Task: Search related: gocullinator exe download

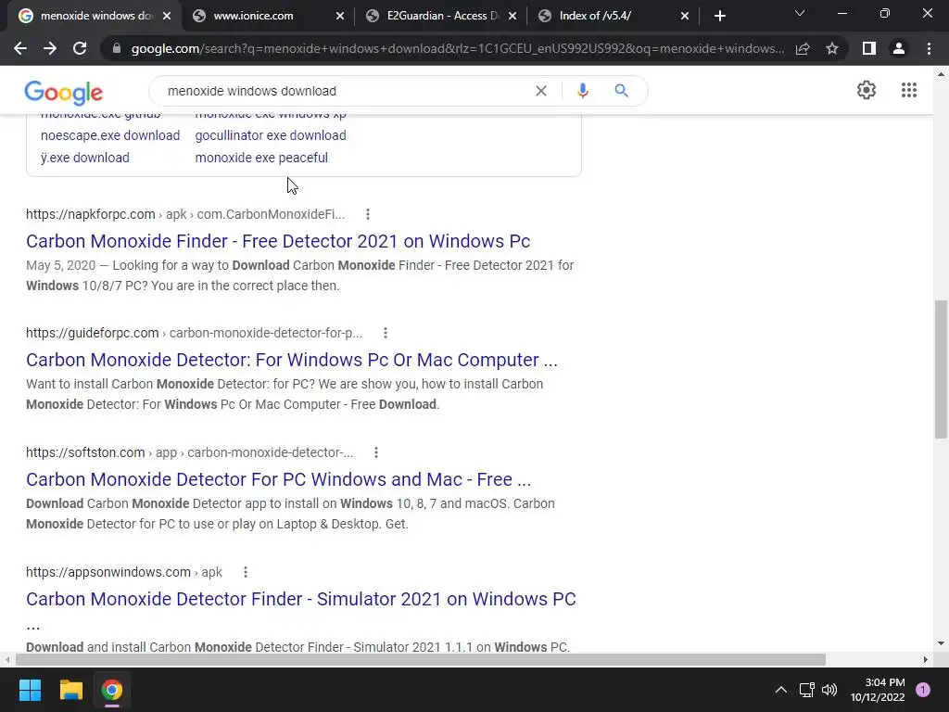Action: pyautogui.click(x=271, y=135)
